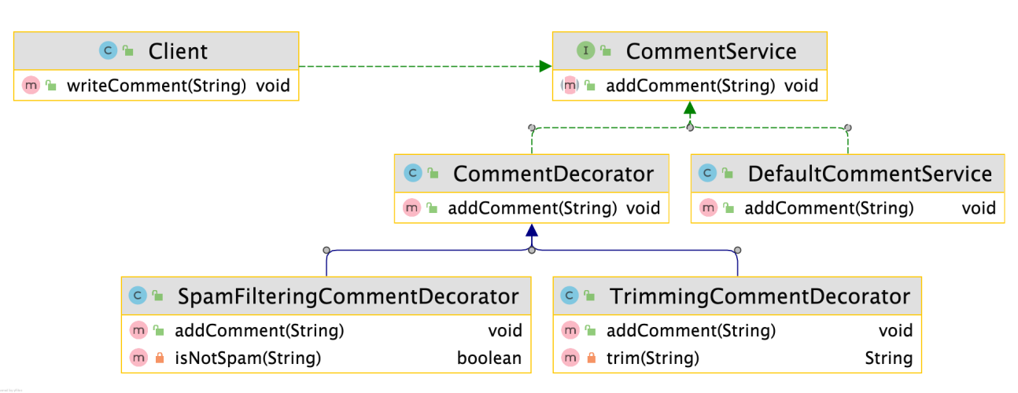Click method icon beside trim(String)
Screen dimensions: 1018x393
[569, 358]
